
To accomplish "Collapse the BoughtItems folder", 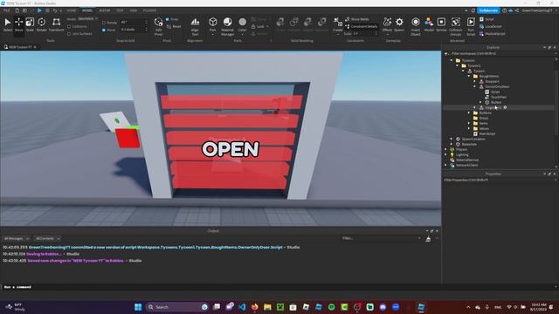I will (469, 76).
